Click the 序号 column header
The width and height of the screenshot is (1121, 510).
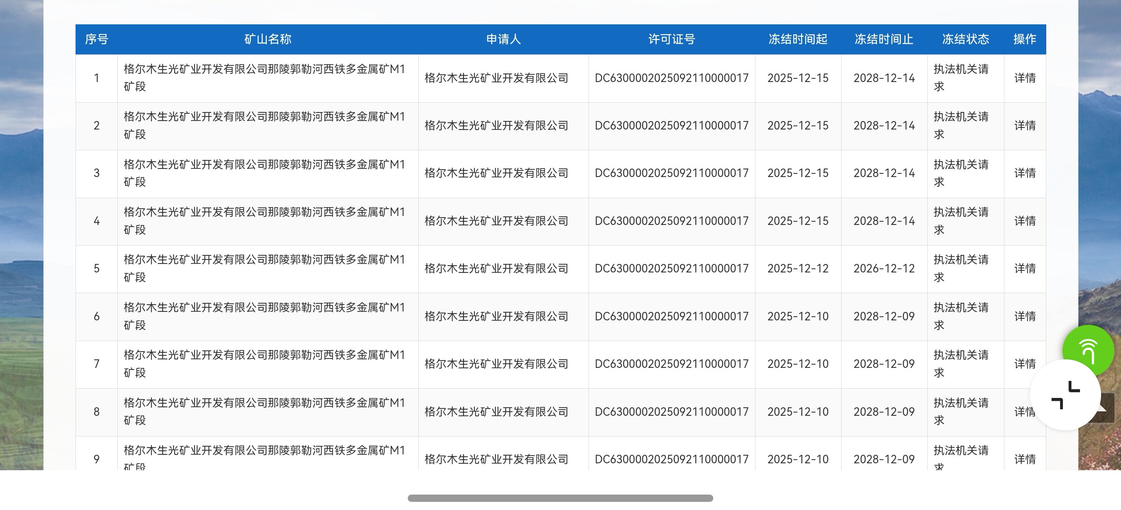[96, 39]
